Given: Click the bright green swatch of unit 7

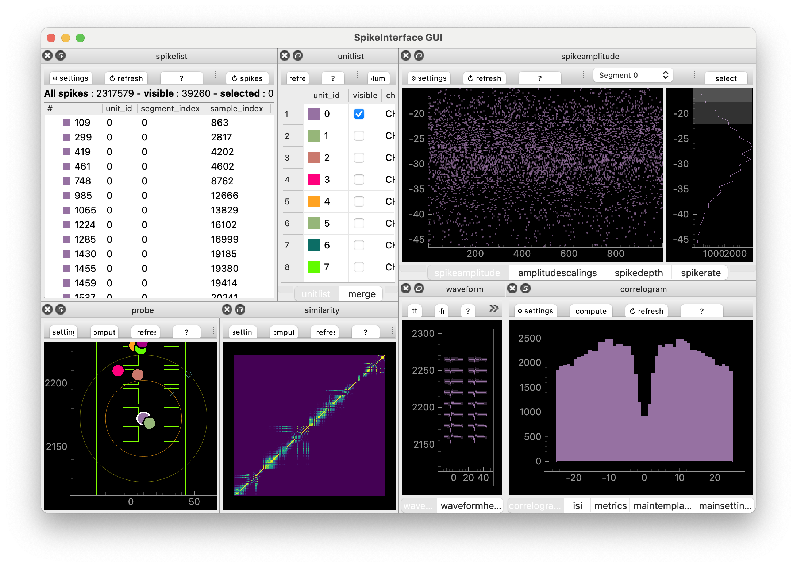Looking at the screenshot, I should pos(314,267).
